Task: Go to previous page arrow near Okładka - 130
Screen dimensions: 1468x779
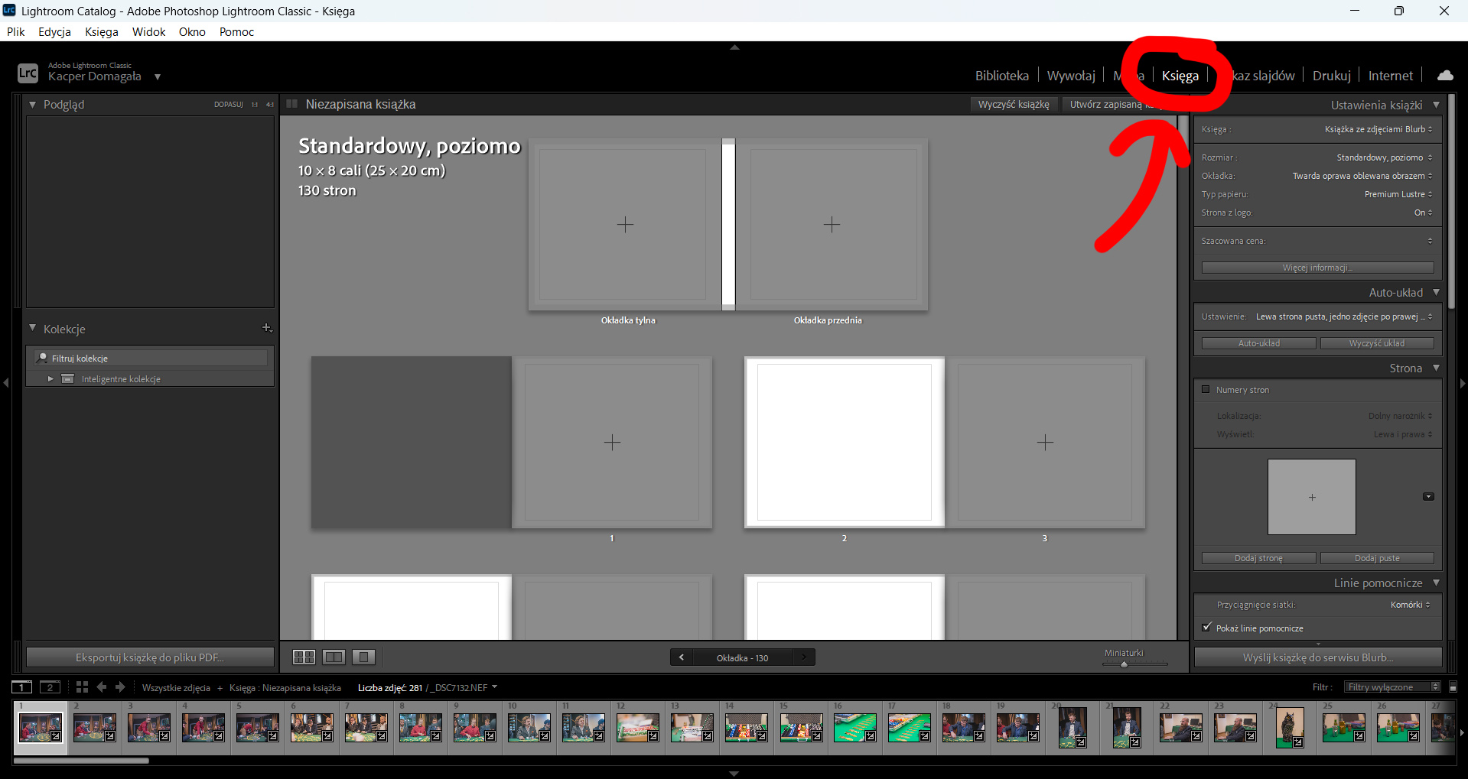Action: point(682,657)
